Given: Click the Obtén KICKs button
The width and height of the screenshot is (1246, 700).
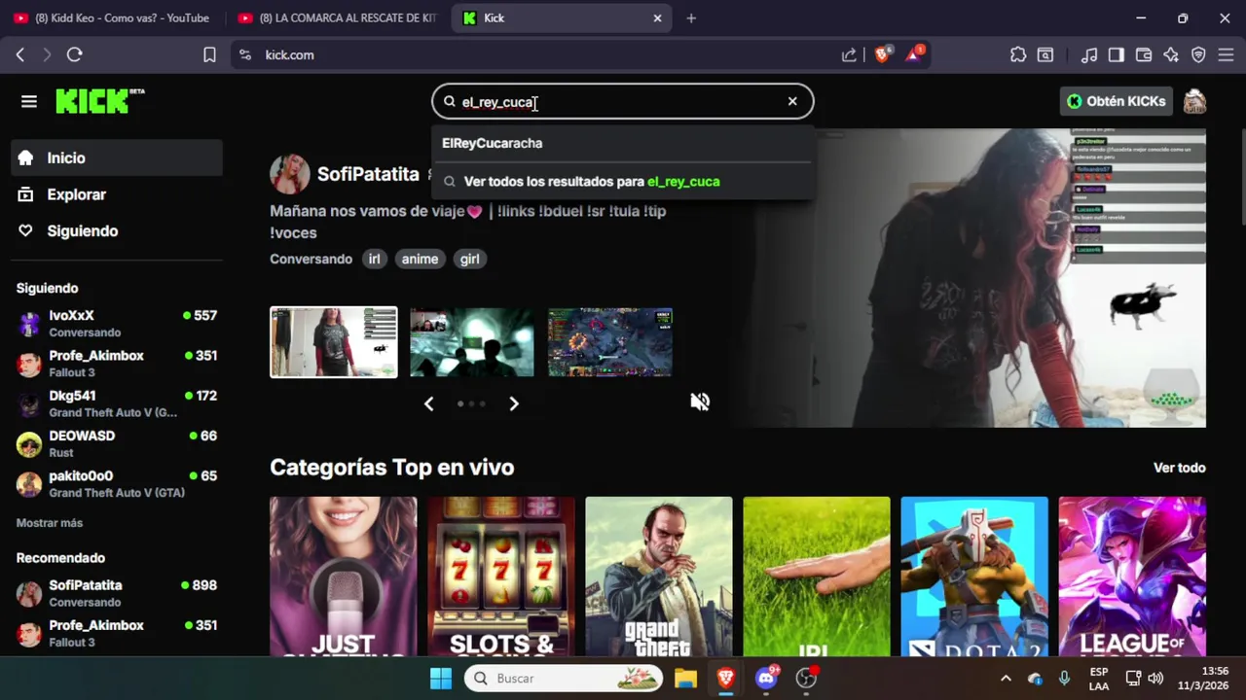Looking at the screenshot, I should click(1116, 101).
